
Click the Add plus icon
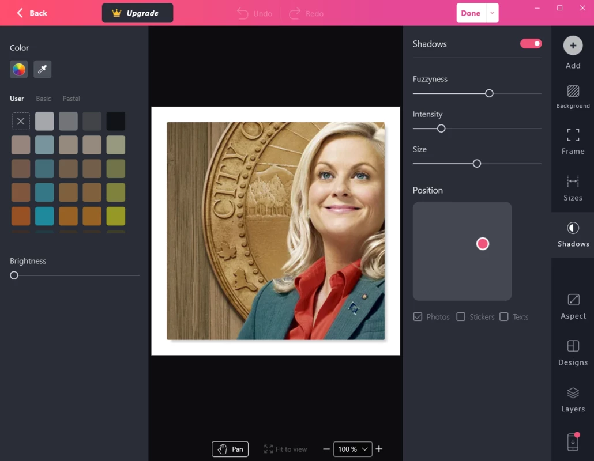[573, 46]
